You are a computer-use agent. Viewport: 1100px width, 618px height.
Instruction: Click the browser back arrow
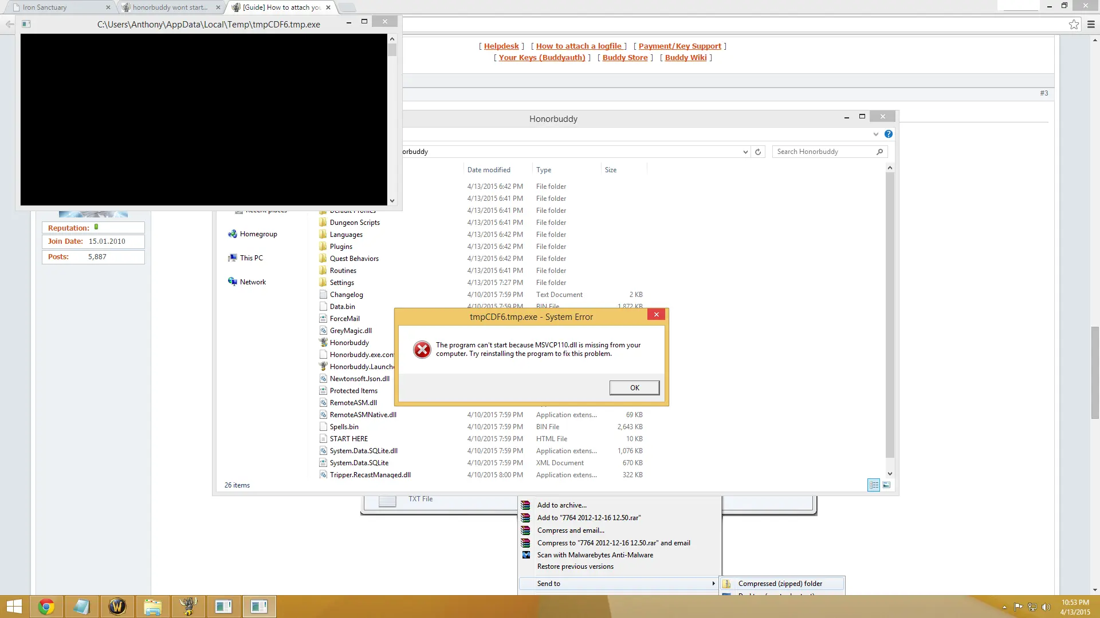click(9, 24)
